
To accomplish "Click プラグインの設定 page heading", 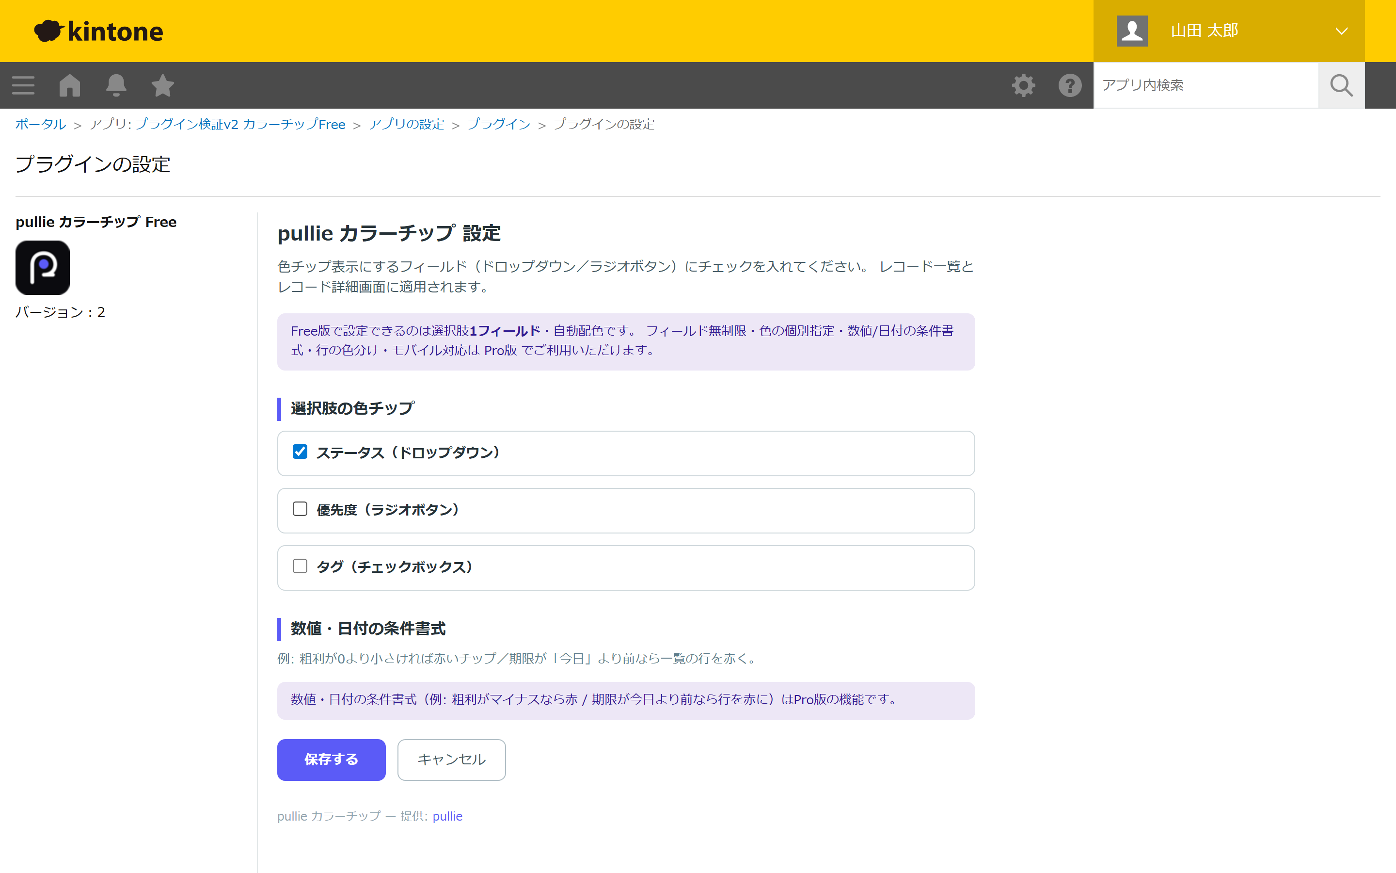I will 93,164.
